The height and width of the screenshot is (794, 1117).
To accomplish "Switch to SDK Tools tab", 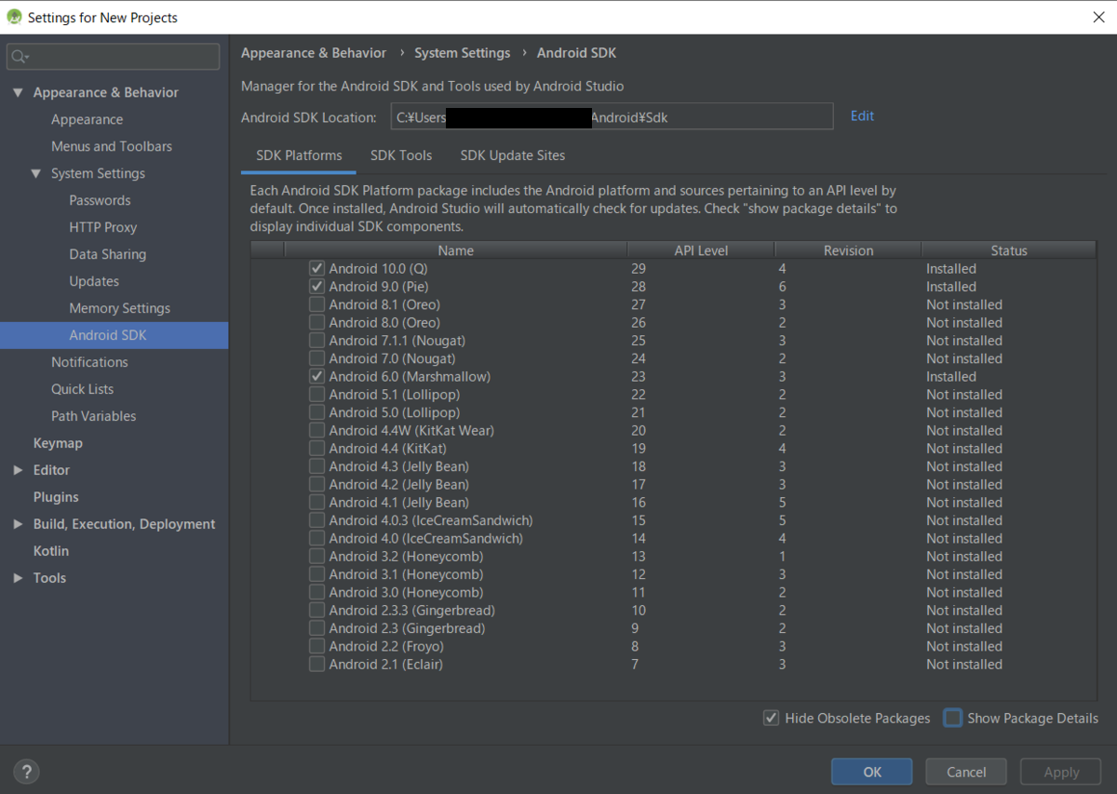I will click(401, 155).
